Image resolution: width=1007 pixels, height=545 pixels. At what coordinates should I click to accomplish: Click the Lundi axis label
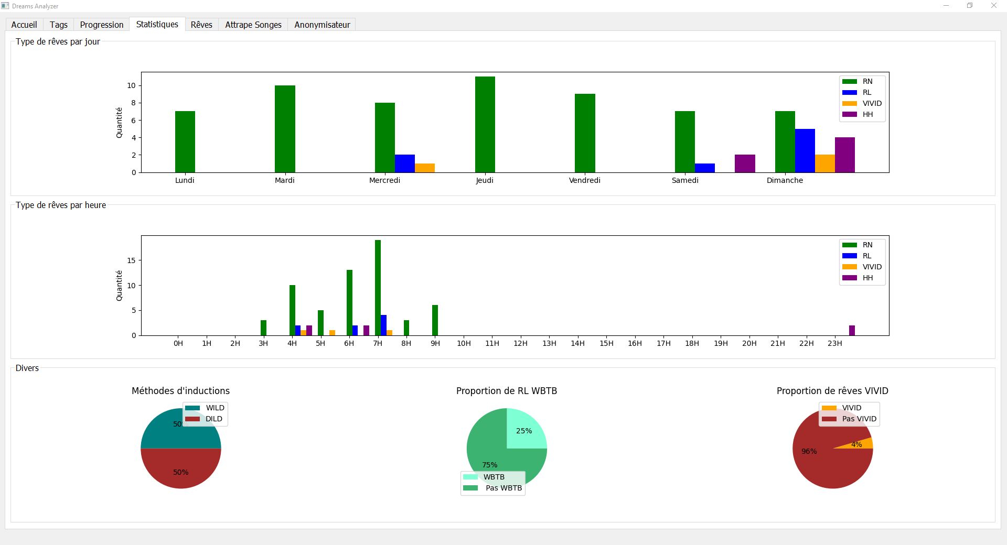pyautogui.click(x=185, y=180)
